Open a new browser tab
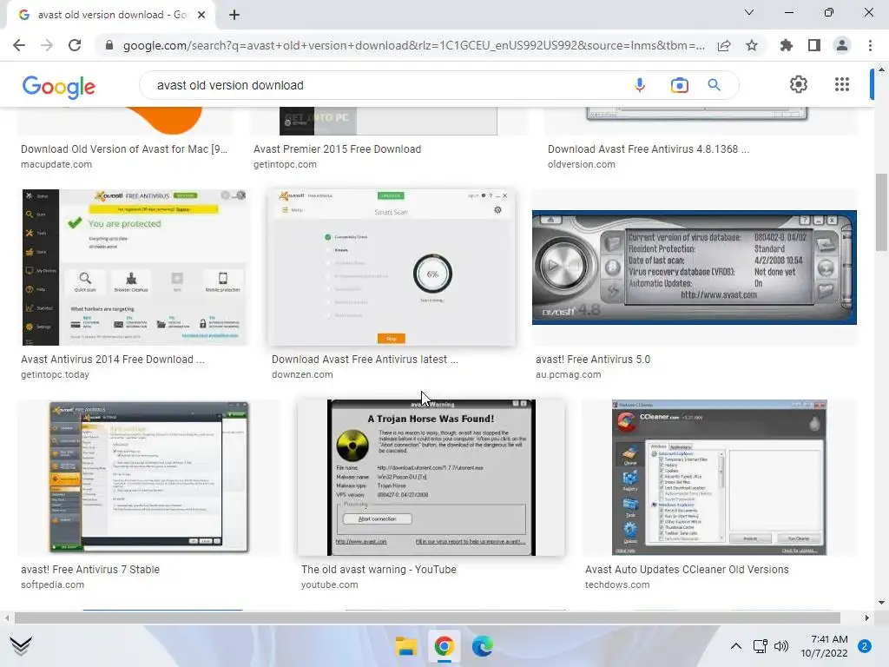 pyautogui.click(x=234, y=15)
